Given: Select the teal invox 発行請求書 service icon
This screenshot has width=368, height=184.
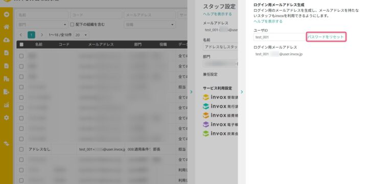Looking at the screenshot, I should click(206, 106).
